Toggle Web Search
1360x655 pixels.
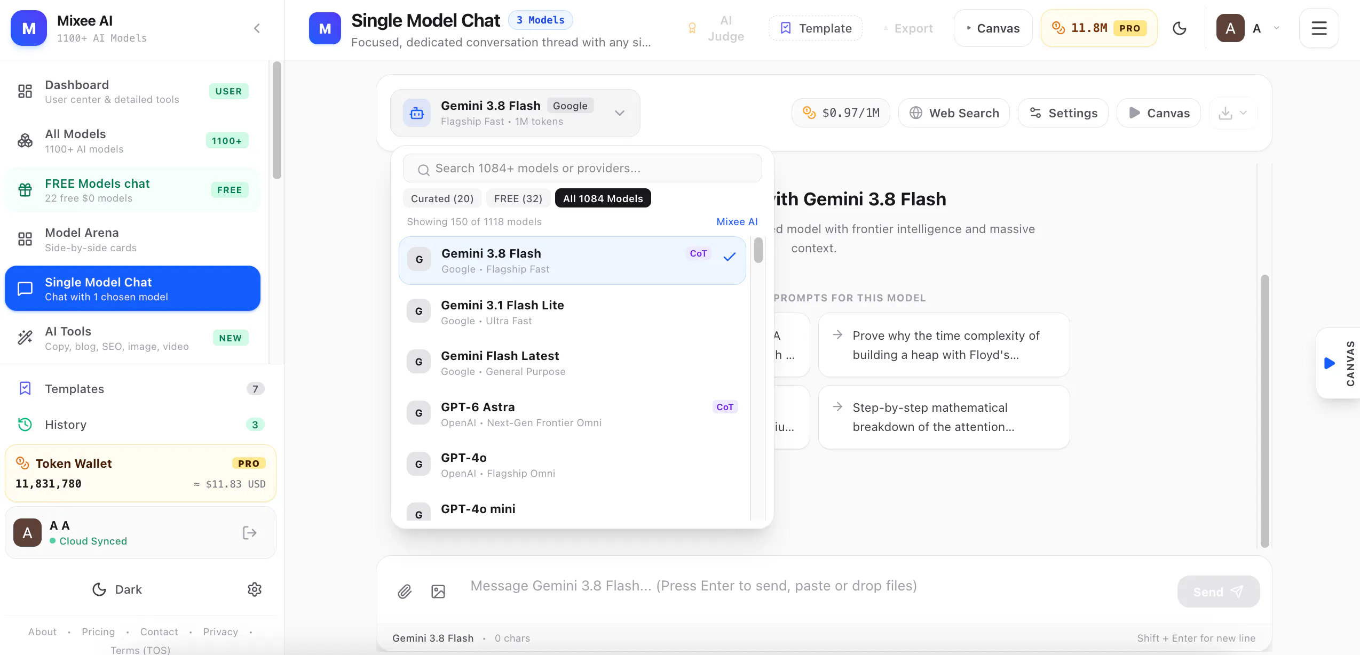[x=954, y=113]
